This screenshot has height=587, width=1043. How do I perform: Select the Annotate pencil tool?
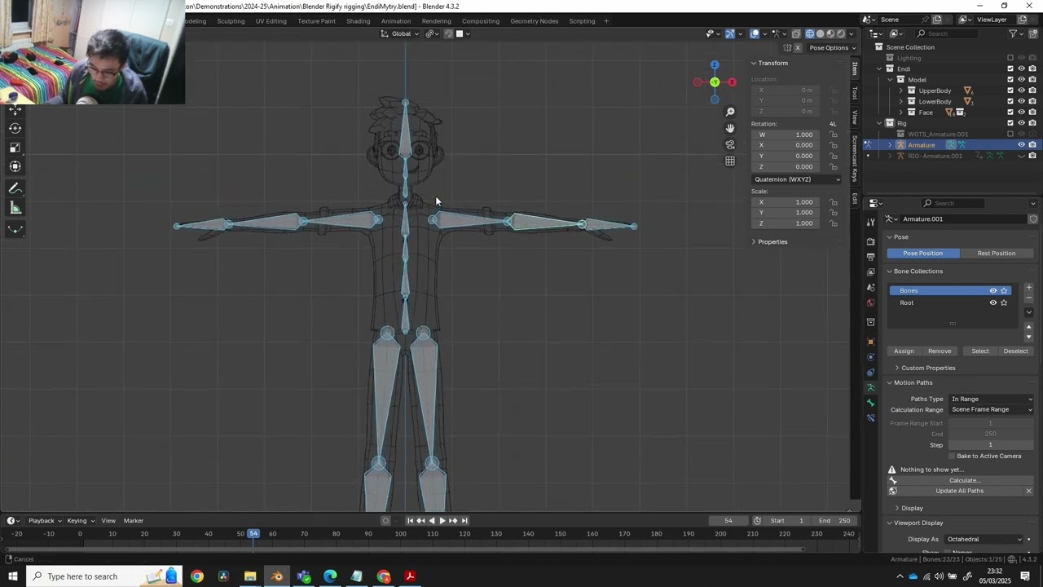point(15,188)
